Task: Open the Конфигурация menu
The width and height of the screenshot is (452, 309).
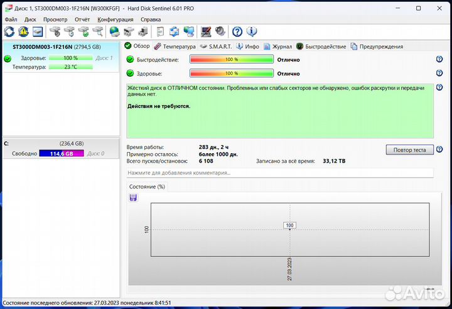Action: coord(116,19)
